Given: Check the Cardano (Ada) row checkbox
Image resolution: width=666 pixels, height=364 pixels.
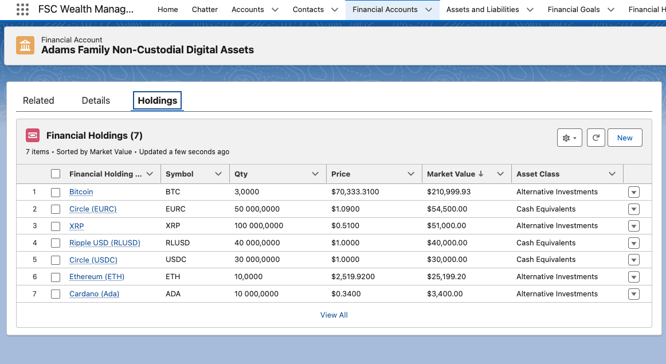Looking at the screenshot, I should pyautogui.click(x=56, y=294).
